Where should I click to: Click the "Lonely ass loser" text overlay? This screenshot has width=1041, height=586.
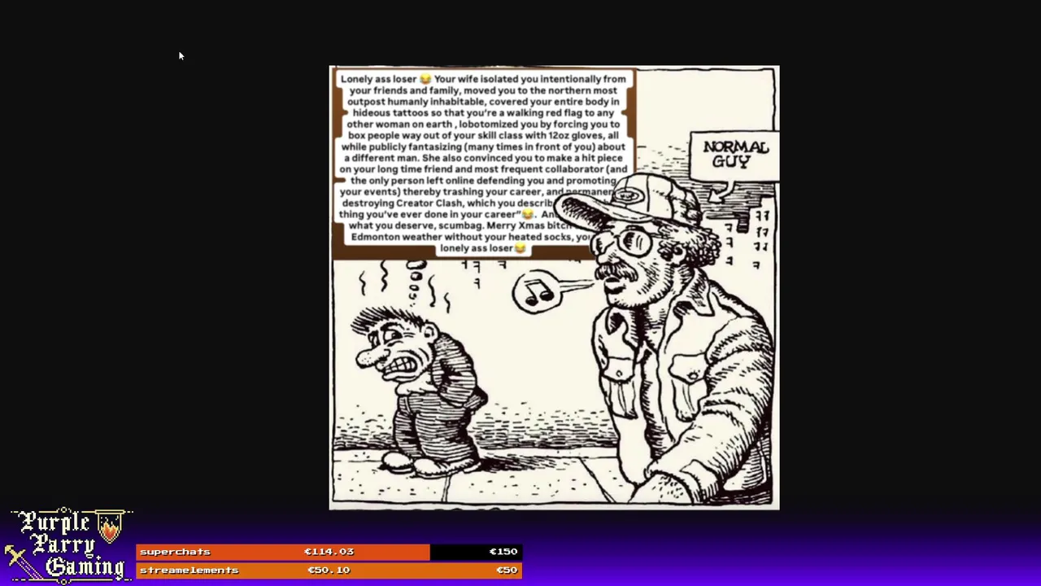click(x=483, y=163)
